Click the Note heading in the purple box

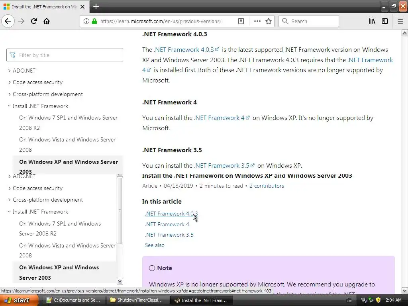(x=165, y=268)
